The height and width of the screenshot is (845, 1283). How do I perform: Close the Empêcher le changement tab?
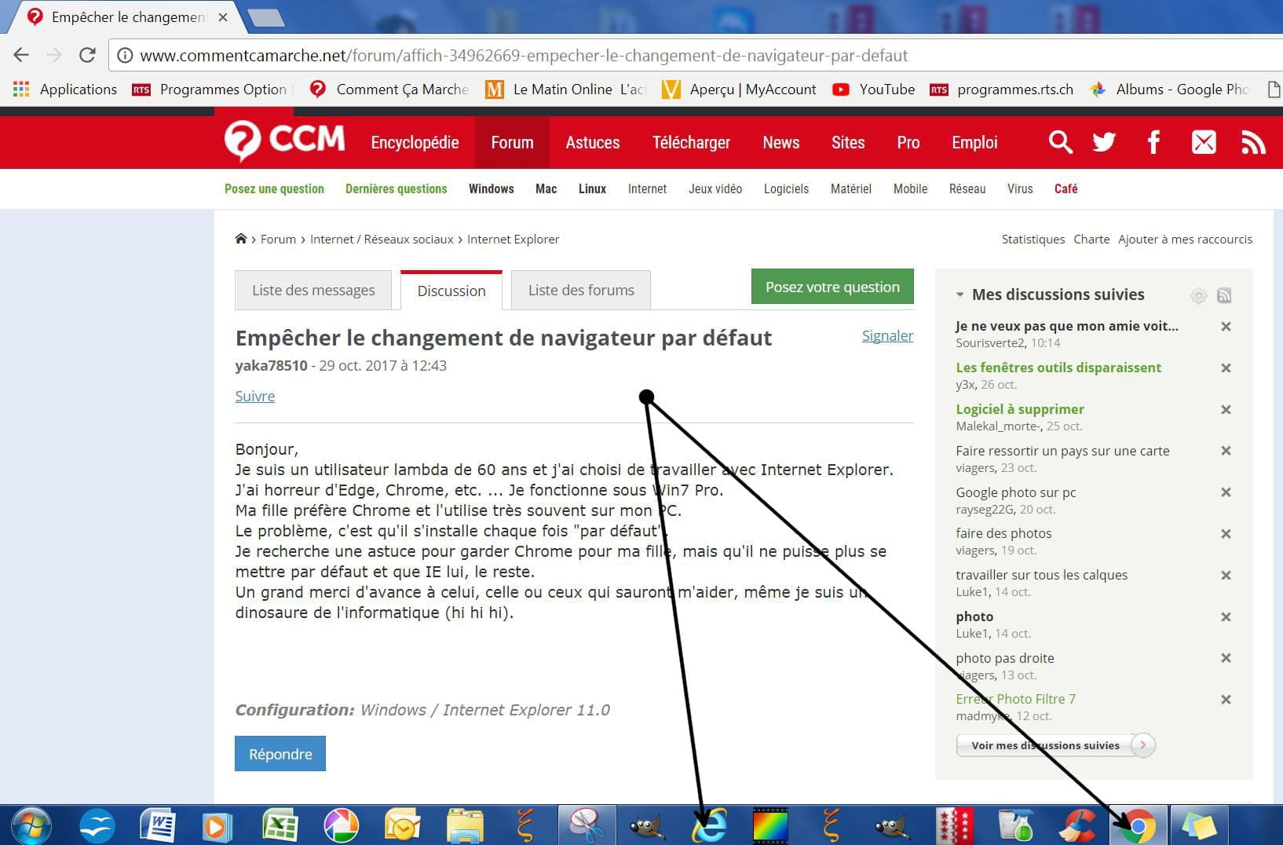coord(223,16)
